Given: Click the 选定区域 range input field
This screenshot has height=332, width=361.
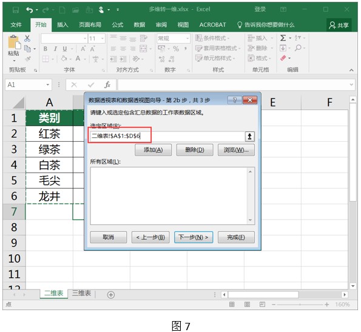Looking at the screenshot, I should (167, 136).
